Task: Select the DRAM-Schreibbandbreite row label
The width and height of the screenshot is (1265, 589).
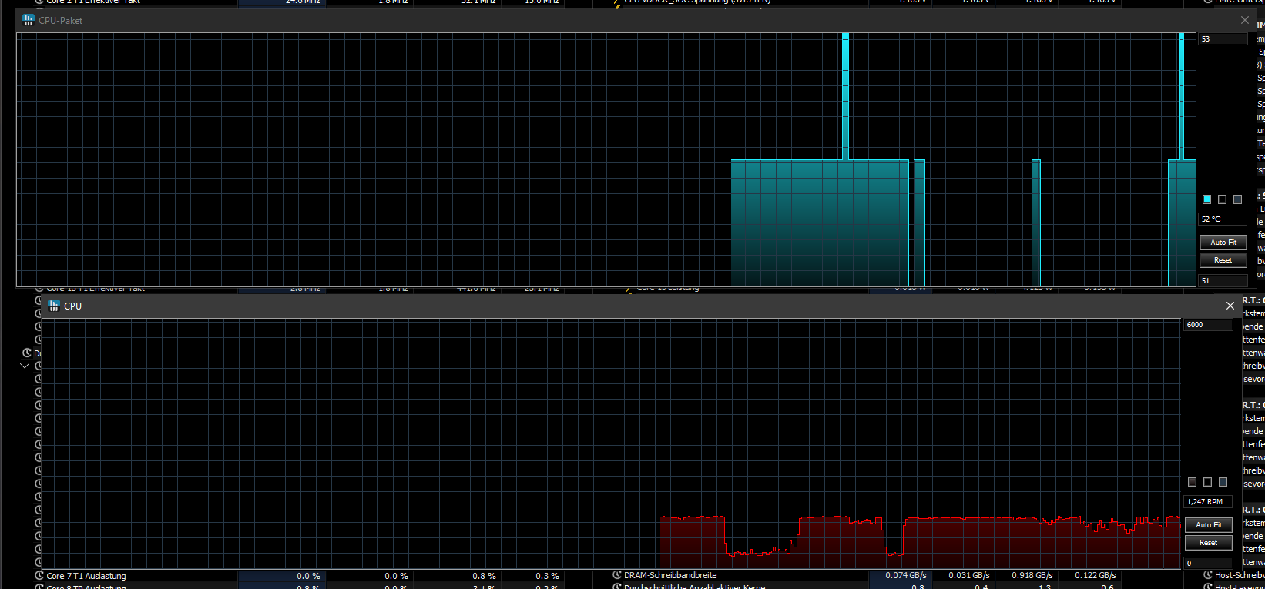Action: point(670,575)
